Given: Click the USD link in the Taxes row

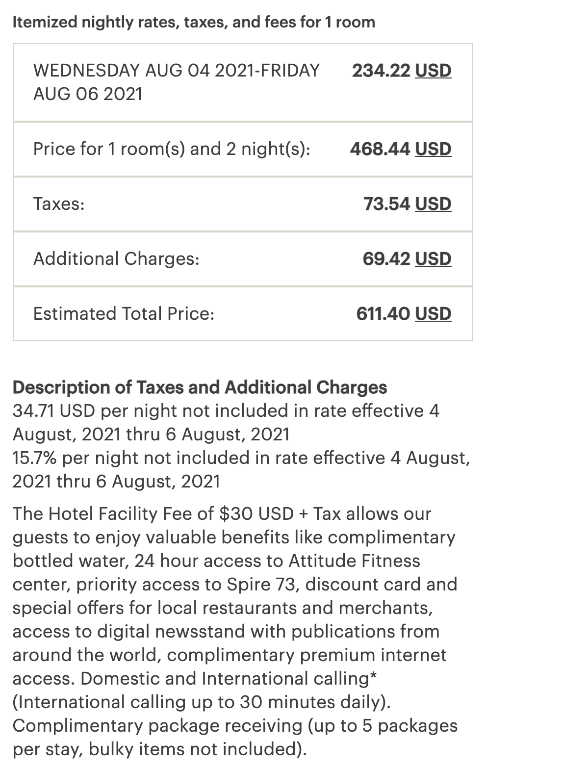Looking at the screenshot, I should (x=433, y=204).
